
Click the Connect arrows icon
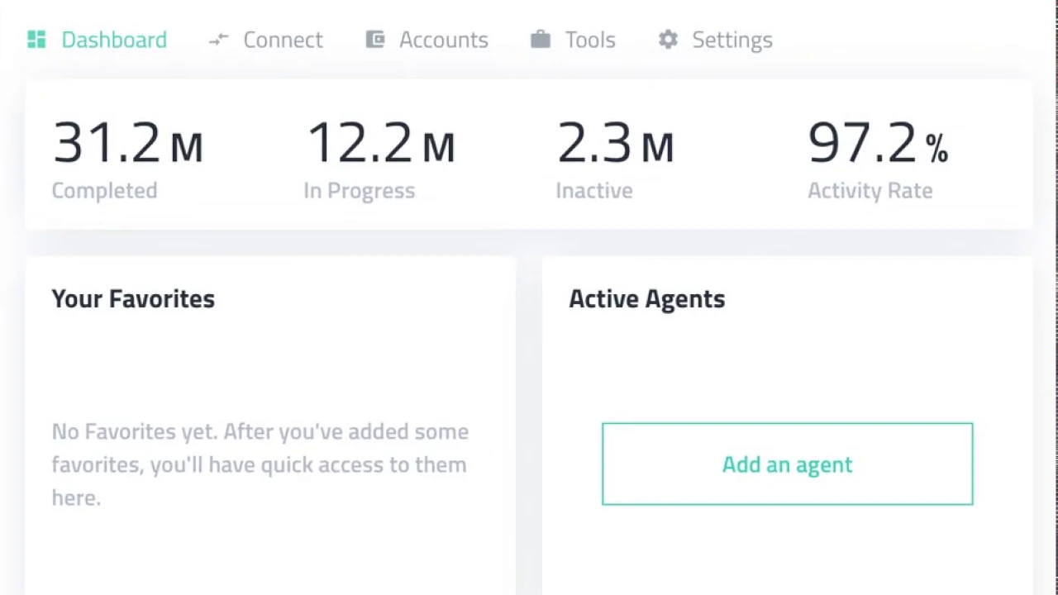[218, 40]
